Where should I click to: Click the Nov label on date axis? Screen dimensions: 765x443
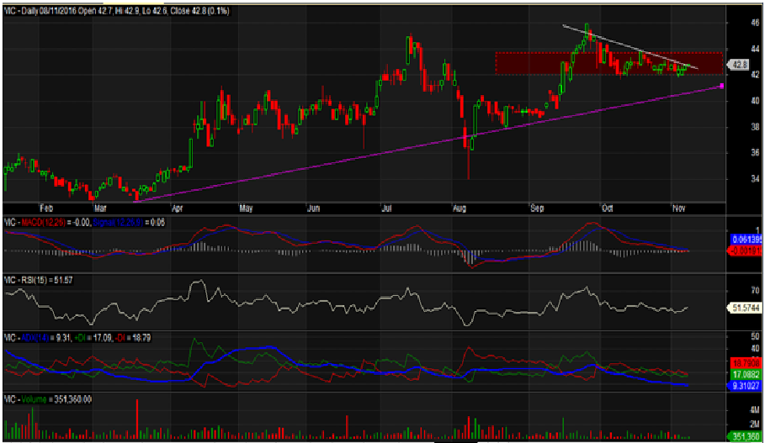[x=679, y=207]
